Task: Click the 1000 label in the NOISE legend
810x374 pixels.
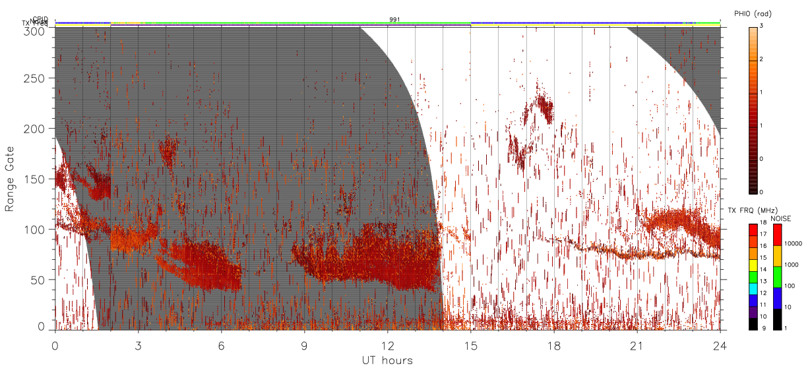Action: point(792,265)
